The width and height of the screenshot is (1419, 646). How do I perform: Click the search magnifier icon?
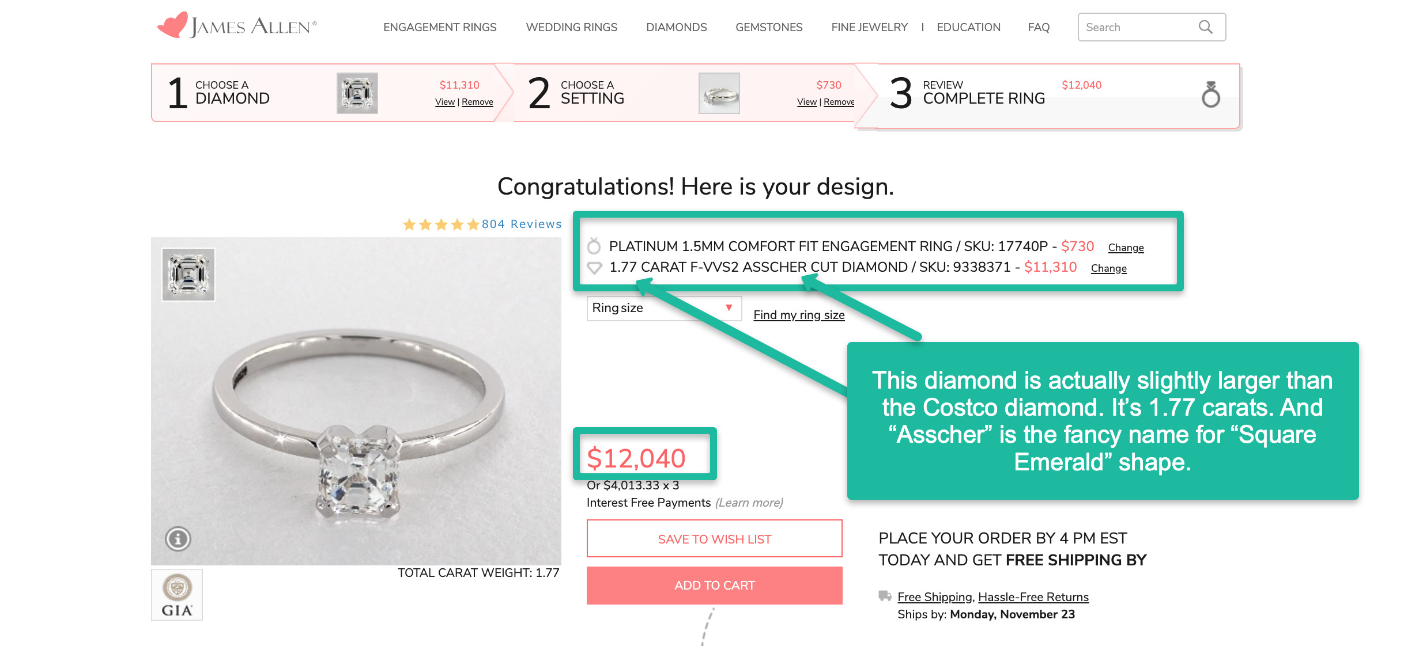pos(1205,27)
